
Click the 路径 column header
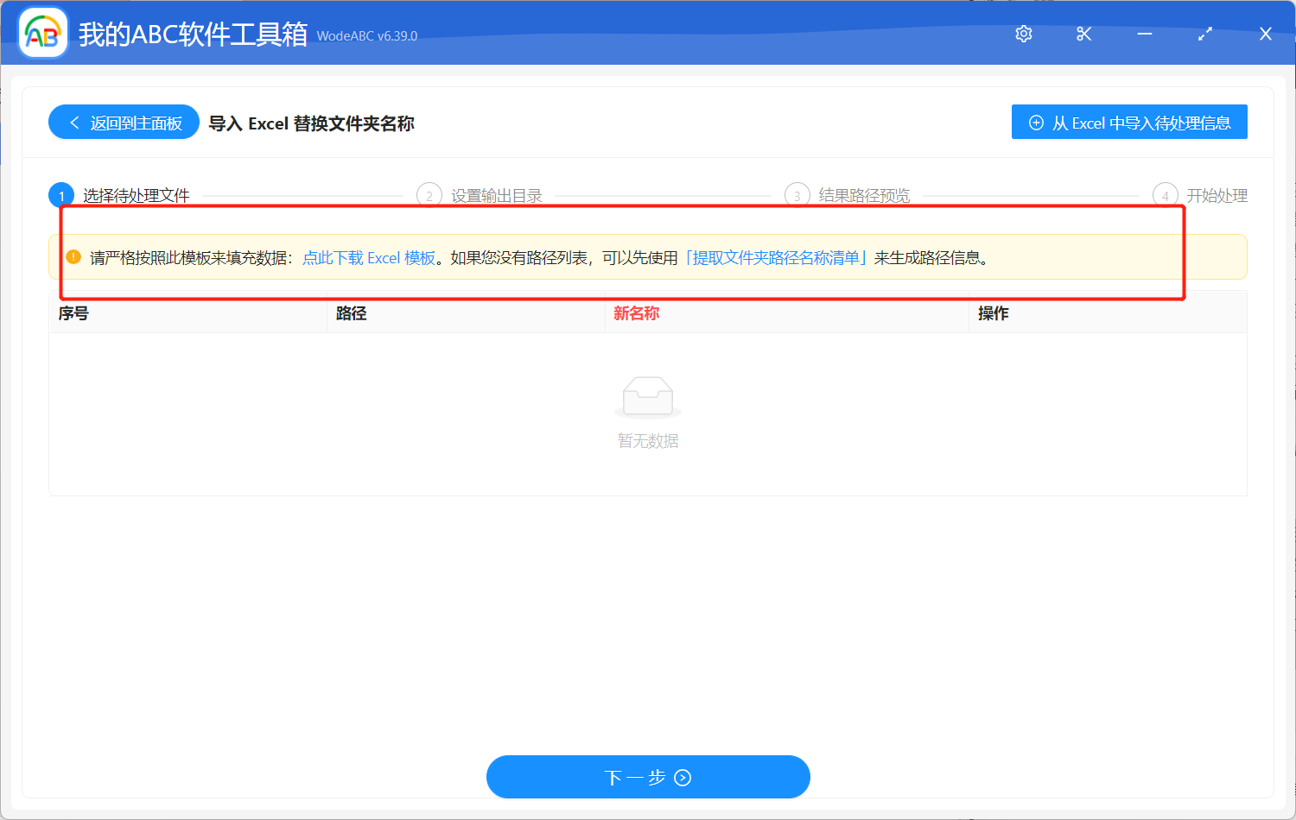351,313
